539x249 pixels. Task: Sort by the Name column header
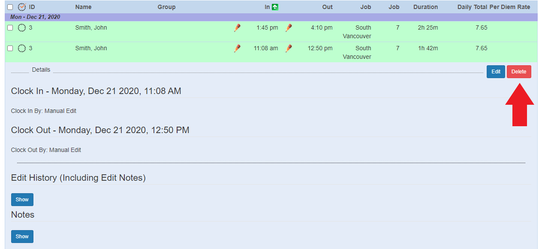point(83,7)
